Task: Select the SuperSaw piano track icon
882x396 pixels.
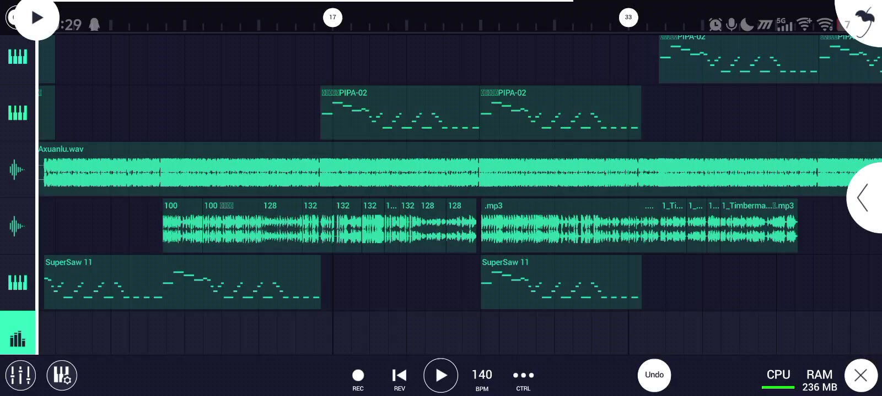Action: click(18, 282)
